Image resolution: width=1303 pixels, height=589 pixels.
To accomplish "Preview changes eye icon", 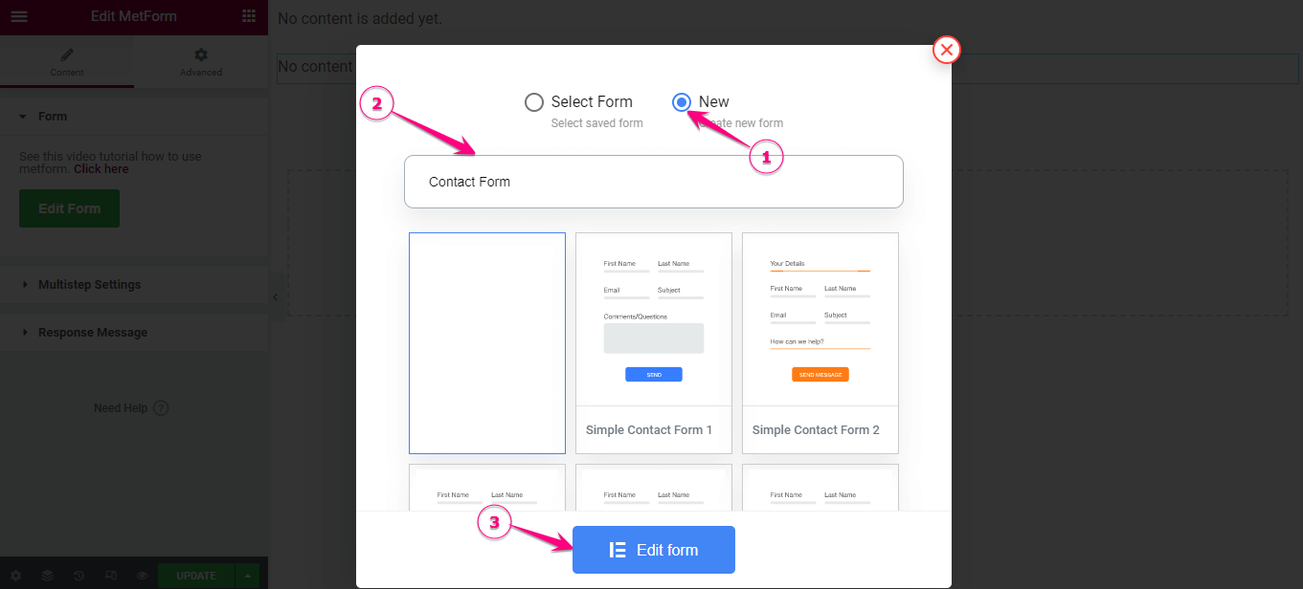I will 142,576.
